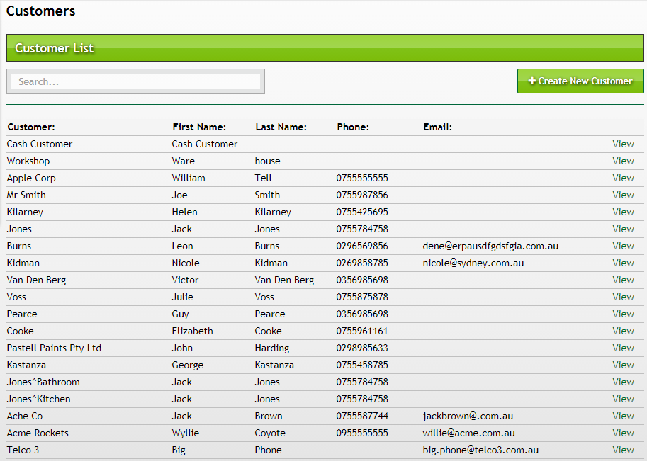View the Kidman customer entry

[x=623, y=263]
